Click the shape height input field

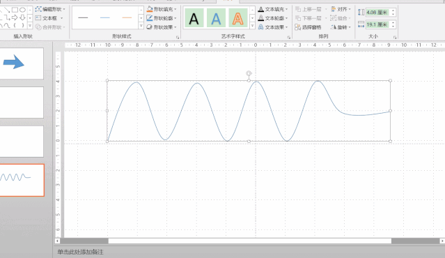tap(377, 13)
